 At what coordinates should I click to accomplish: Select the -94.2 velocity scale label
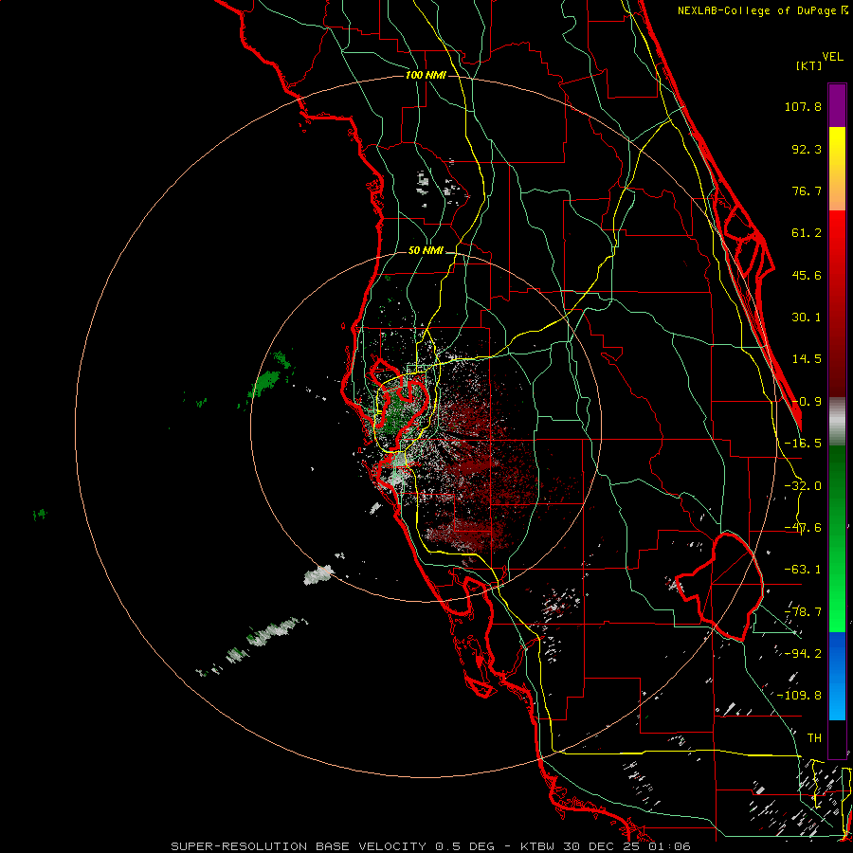803,653
